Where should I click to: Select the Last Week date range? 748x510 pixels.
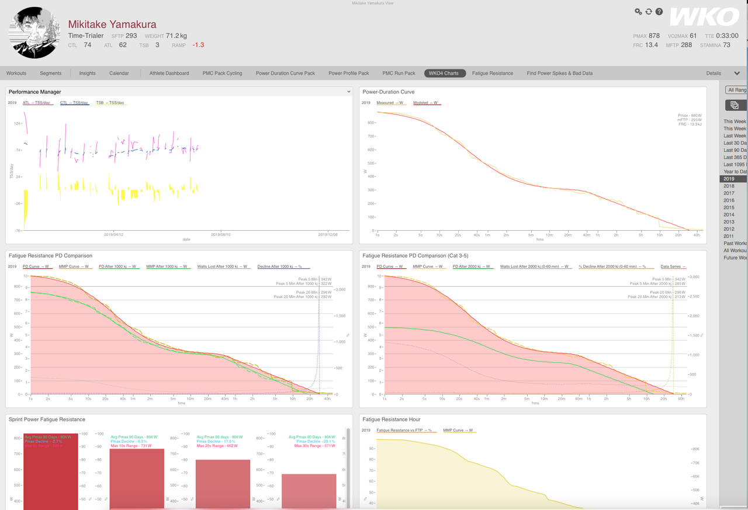pyautogui.click(x=735, y=136)
